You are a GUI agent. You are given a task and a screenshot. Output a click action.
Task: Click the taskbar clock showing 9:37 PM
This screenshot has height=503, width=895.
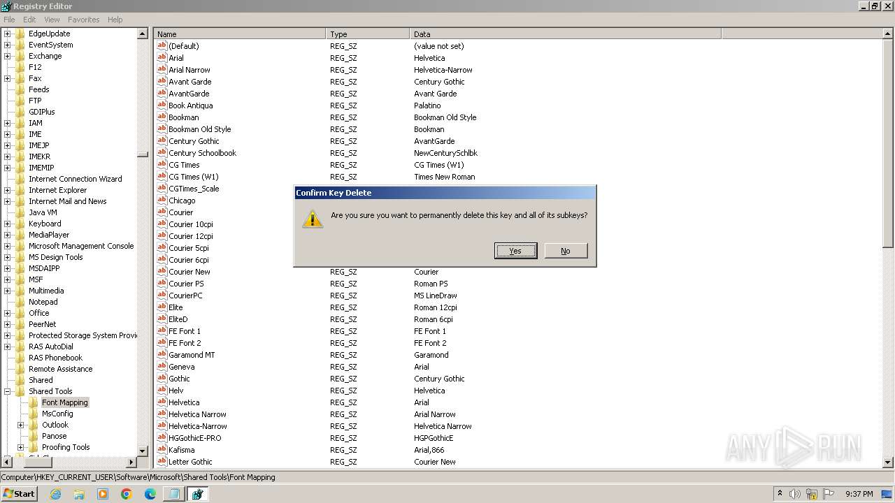[859, 494]
